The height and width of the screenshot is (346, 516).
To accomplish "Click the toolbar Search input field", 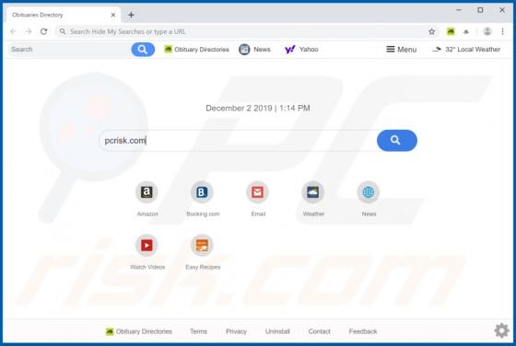I will pyautogui.click(x=69, y=50).
